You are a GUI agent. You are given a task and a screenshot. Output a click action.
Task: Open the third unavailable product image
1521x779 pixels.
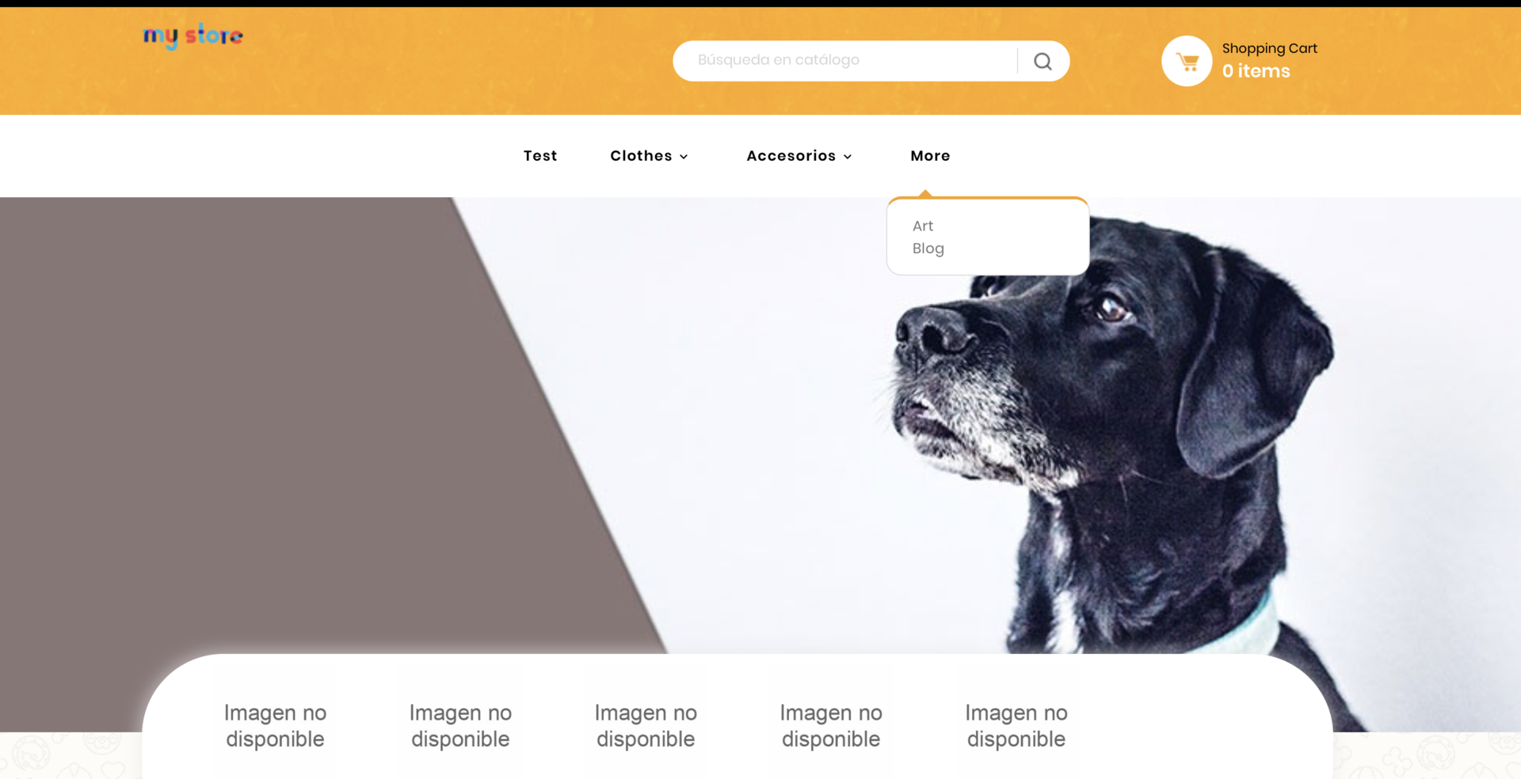(646, 725)
